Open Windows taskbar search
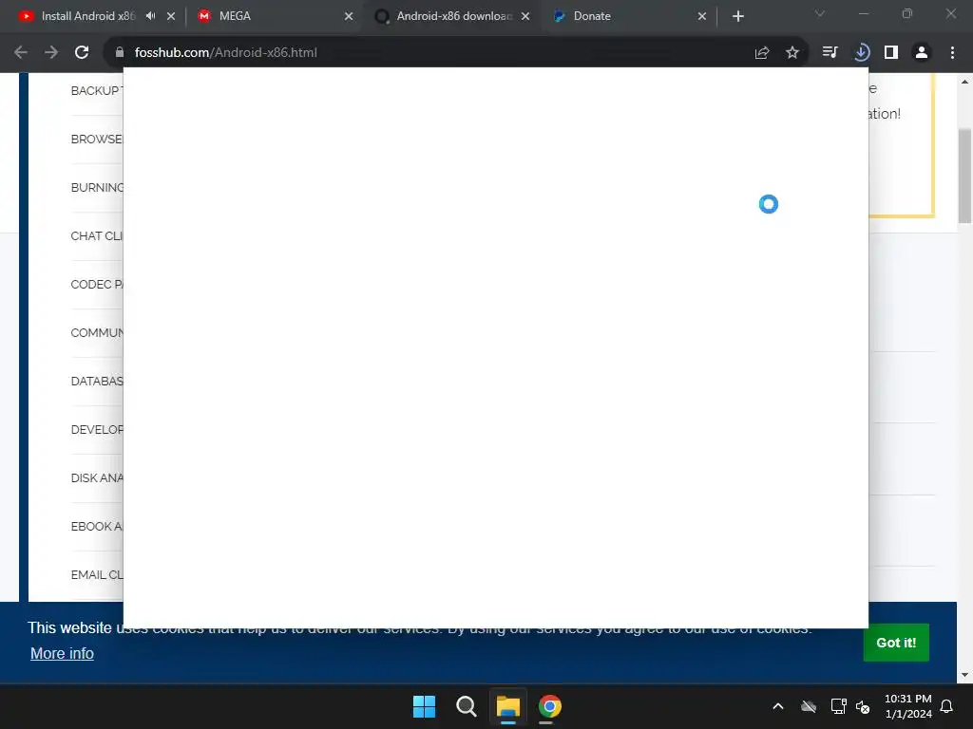Viewport: 973px width, 729px height. 466,706
